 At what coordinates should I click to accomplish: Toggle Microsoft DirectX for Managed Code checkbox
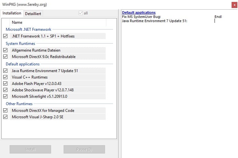tap(5, 111)
